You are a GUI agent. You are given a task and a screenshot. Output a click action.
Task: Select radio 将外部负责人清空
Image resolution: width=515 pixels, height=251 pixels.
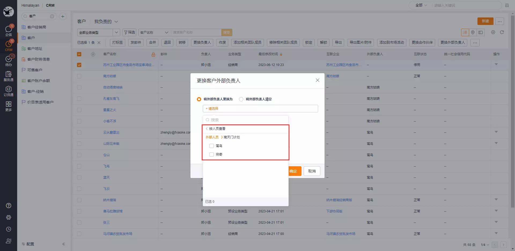point(241,99)
